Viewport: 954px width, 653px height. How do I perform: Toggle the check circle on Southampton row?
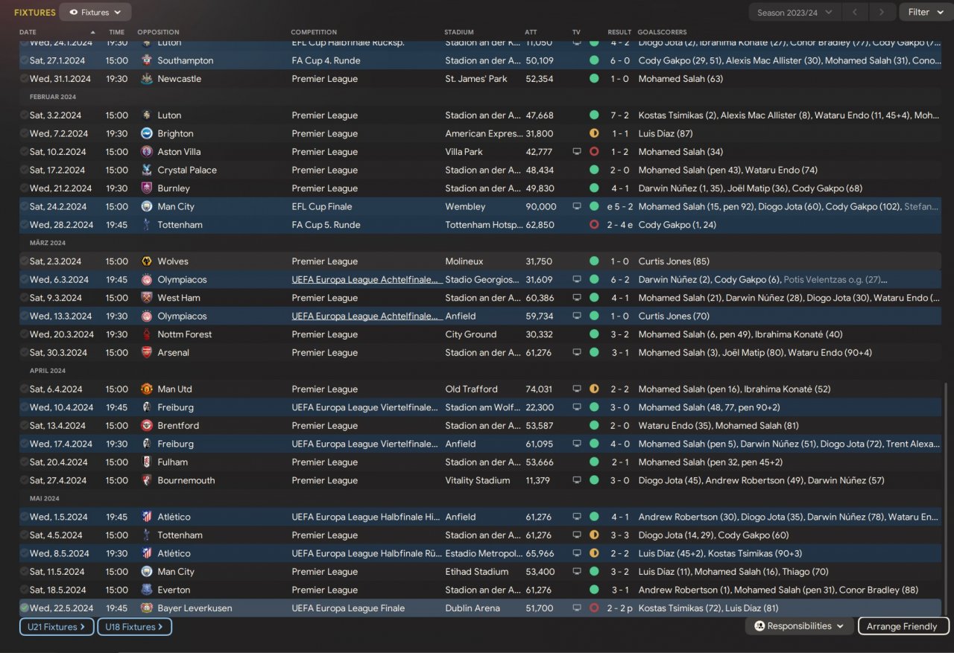(25, 60)
